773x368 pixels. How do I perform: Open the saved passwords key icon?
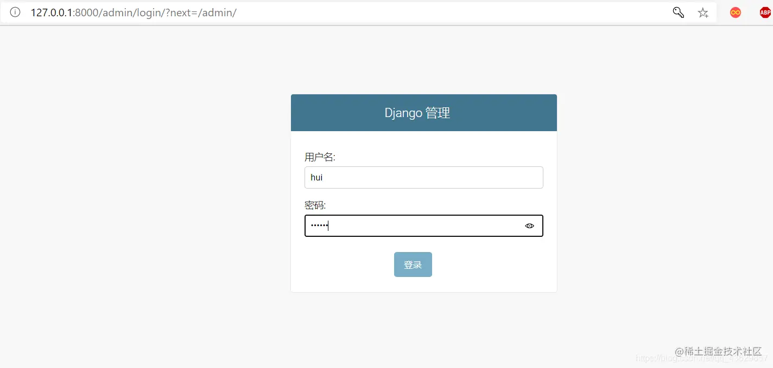point(679,12)
